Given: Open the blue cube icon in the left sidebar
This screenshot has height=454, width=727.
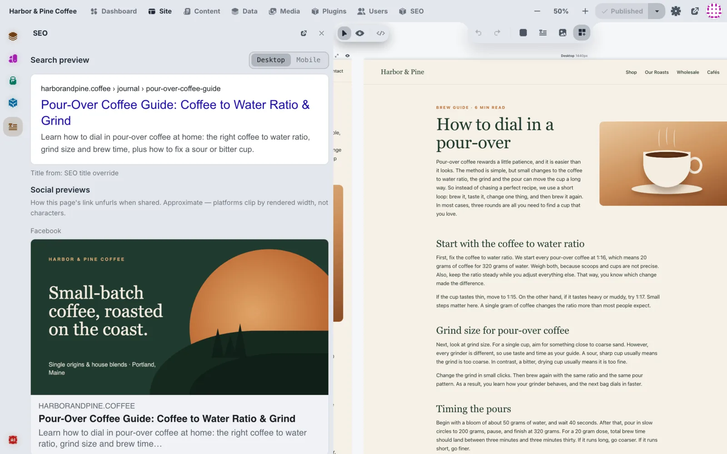Looking at the screenshot, I should pyautogui.click(x=13, y=103).
